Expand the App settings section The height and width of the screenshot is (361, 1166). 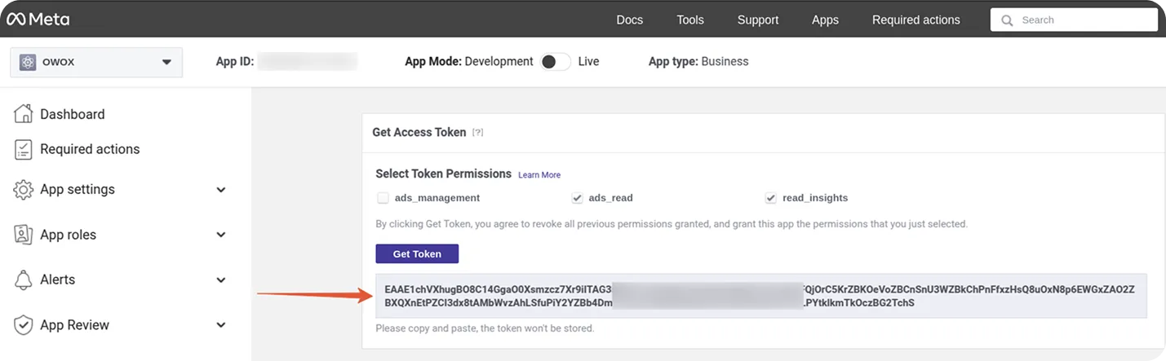point(220,190)
